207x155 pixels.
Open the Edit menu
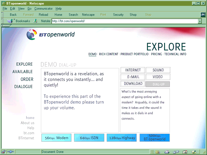point(13,9)
